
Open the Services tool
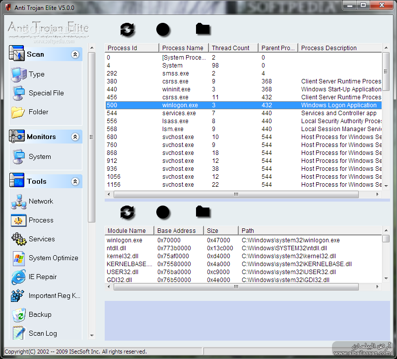[42, 239]
